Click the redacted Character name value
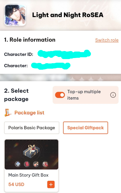Viewport: 121px width, 193px height. click(51, 66)
